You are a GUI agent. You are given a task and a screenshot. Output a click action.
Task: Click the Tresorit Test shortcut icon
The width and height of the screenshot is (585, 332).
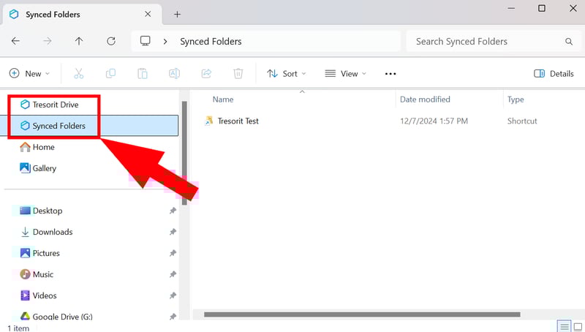tap(209, 121)
